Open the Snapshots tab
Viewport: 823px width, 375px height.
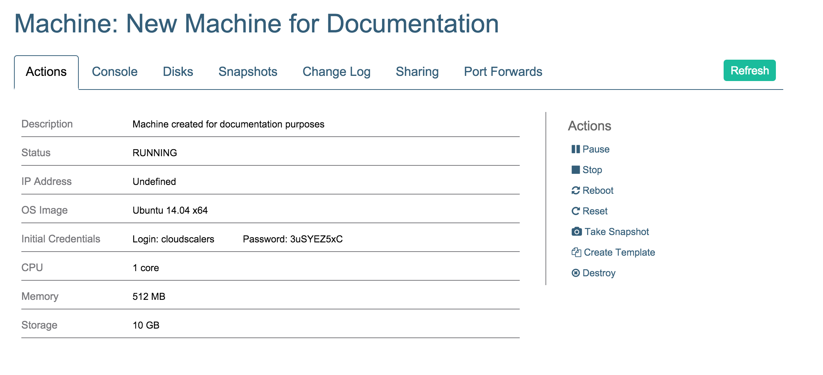(248, 72)
